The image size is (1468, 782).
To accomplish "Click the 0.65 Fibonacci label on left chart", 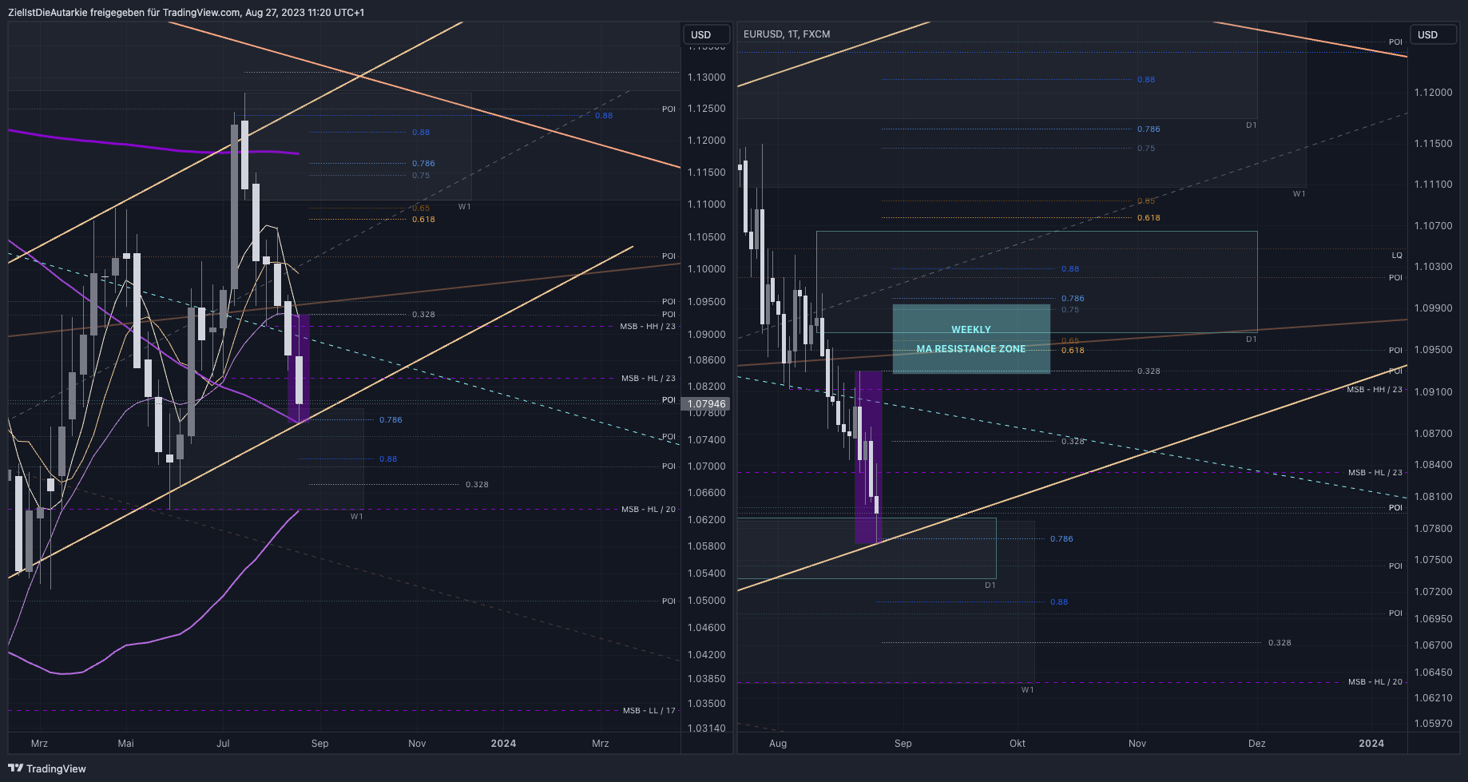I will click(x=421, y=208).
